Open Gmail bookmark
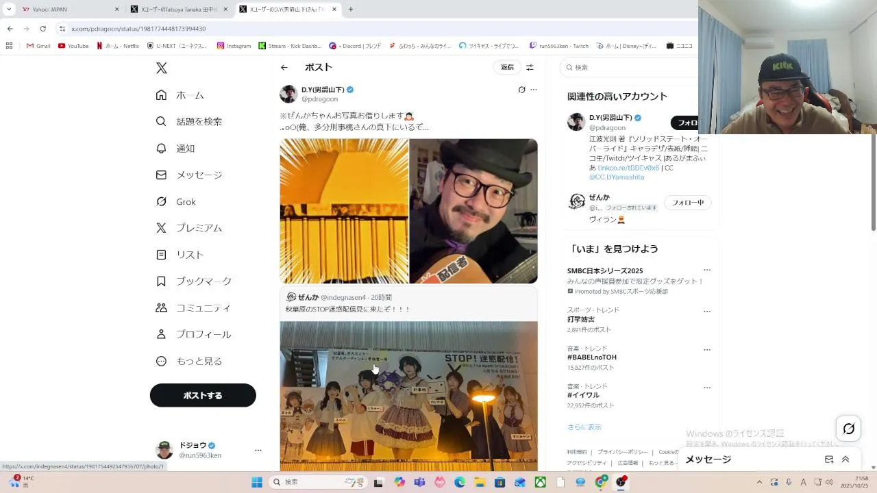This screenshot has width=877, height=493. tap(38, 46)
